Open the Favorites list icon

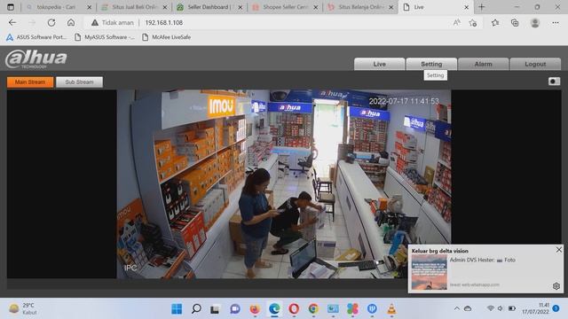tap(495, 22)
